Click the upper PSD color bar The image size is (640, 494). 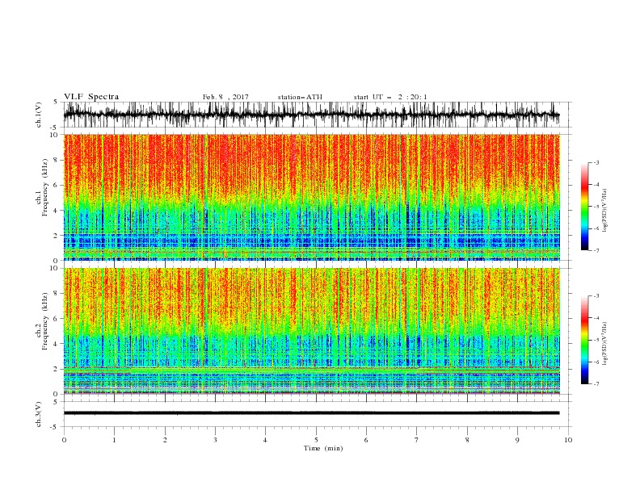(x=584, y=207)
